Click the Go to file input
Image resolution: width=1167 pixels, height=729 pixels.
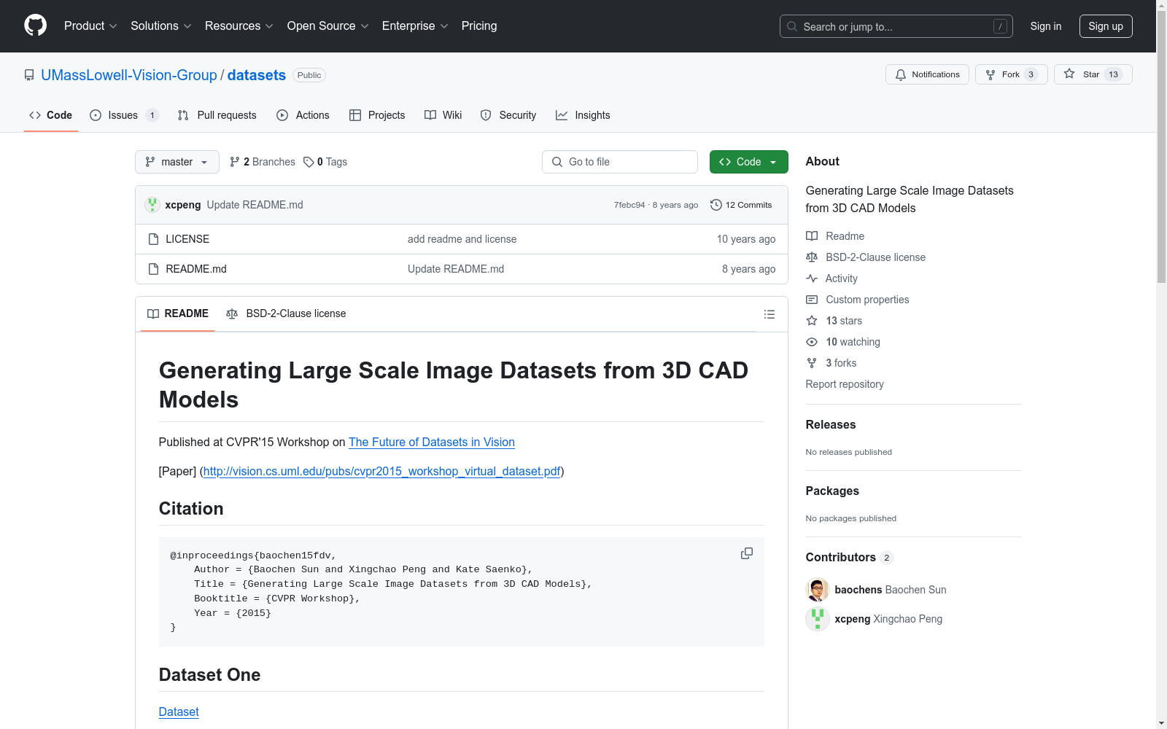click(620, 162)
